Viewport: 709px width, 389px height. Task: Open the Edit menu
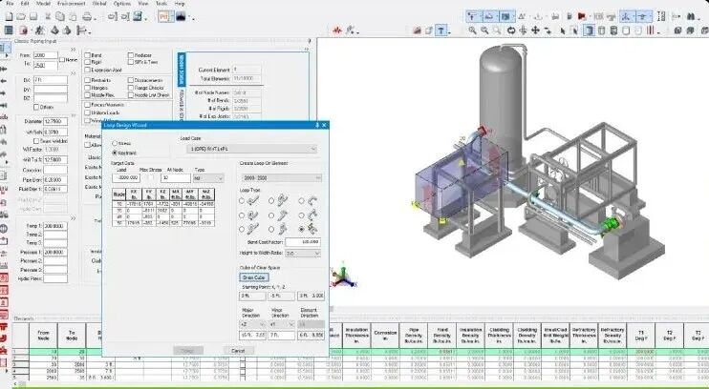[x=25, y=3]
